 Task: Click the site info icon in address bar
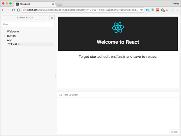coord(24,10)
